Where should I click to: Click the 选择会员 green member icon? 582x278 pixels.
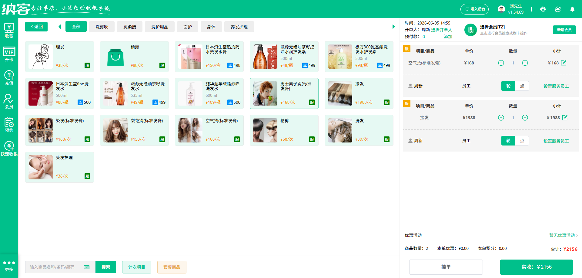[x=471, y=30]
